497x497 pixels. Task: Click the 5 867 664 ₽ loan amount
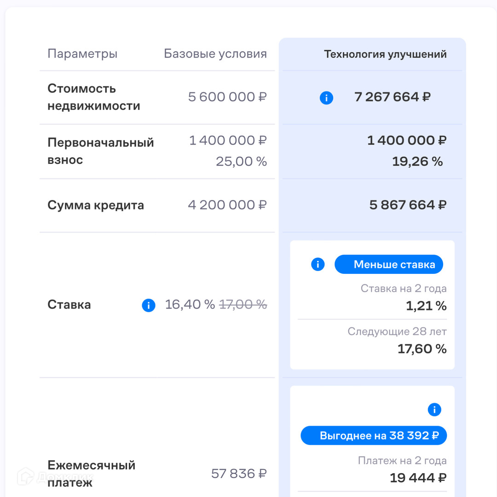pyautogui.click(x=408, y=205)
